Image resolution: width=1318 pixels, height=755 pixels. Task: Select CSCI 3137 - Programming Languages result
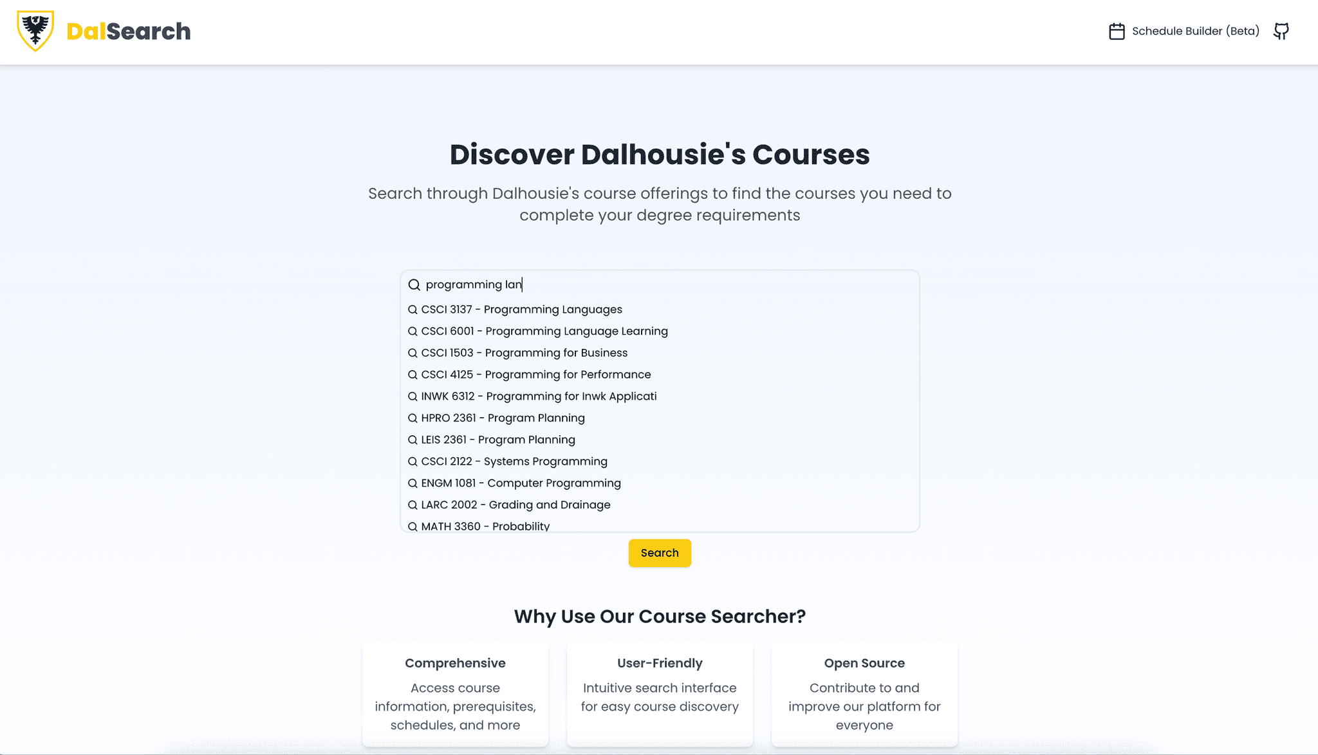[521, 309]
